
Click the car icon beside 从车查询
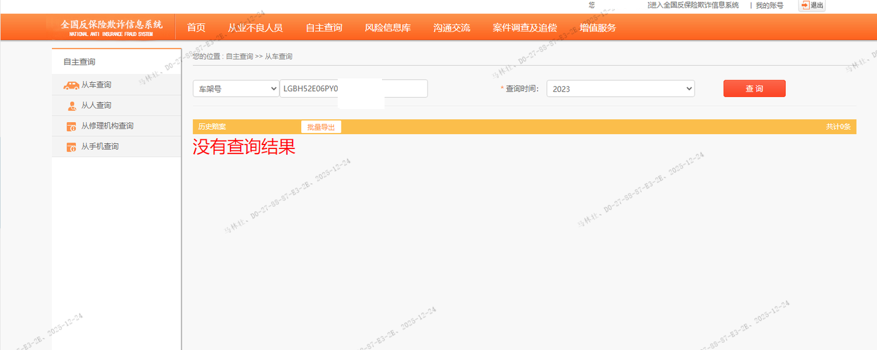[x=71, y=85]
